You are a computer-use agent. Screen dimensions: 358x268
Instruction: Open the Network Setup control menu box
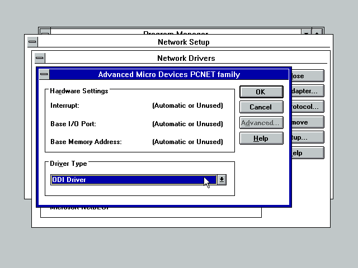click(32, 42)
